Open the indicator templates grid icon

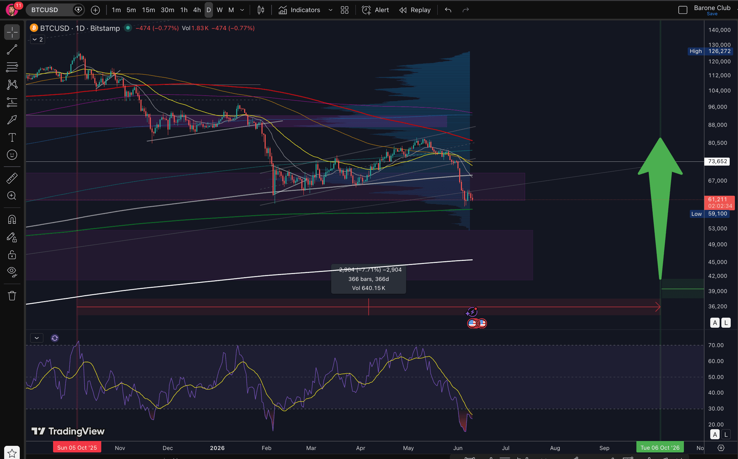pyautogui.click(x=345, y=10)
